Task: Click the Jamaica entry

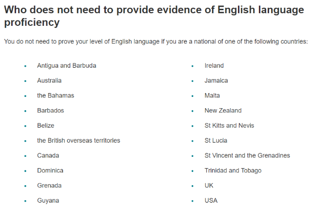Action: pos(216,80)
